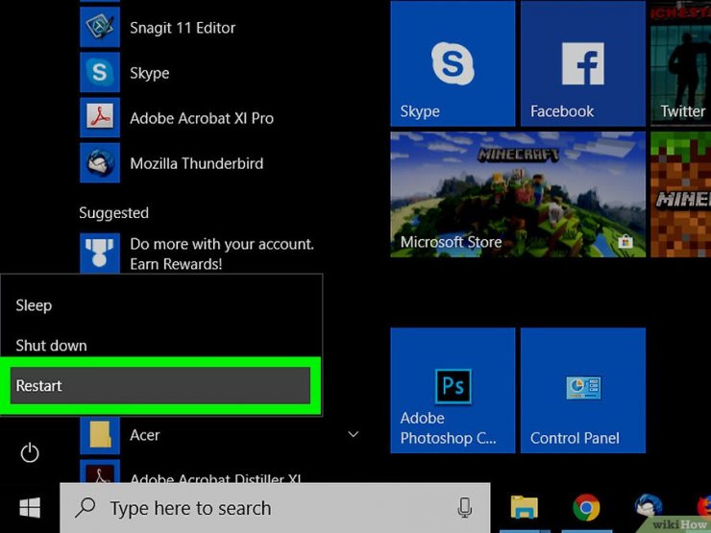711x533 pixels.
Task: Launch Skype from the app list icon
Action: tap(100, 72)
